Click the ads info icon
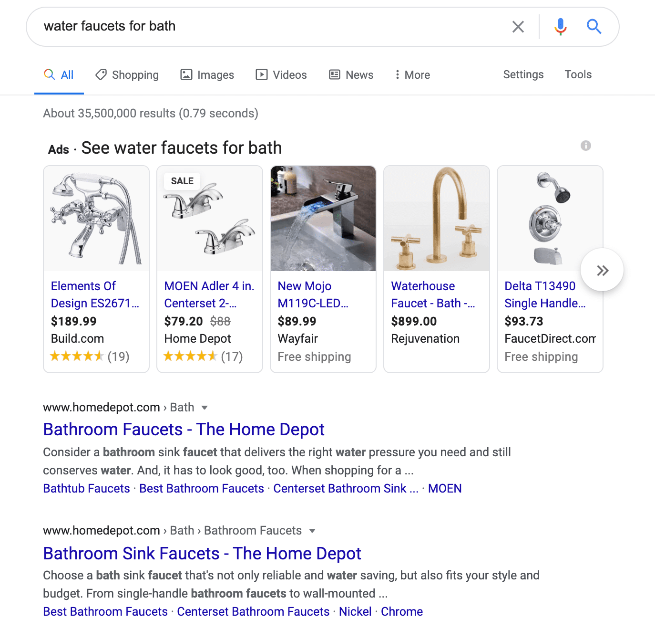The height and width of the screenshot is (630, 655). pos(585,146)
